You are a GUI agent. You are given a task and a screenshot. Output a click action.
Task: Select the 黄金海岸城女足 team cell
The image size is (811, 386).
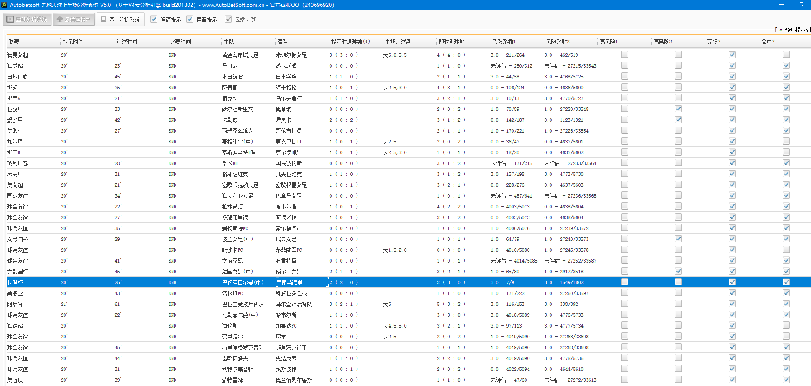click(240, 55)
